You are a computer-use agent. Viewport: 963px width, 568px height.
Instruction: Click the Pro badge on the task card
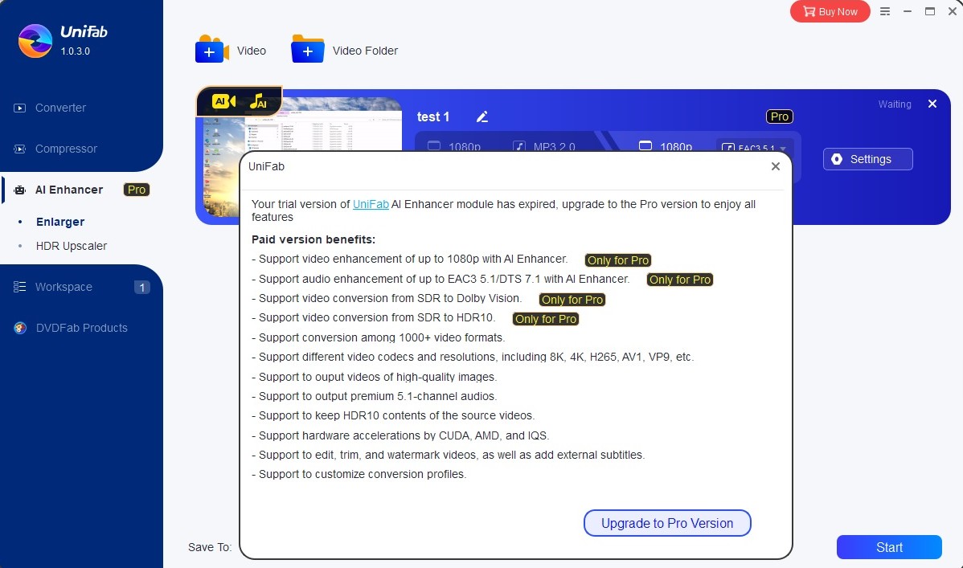click(780, 116)
